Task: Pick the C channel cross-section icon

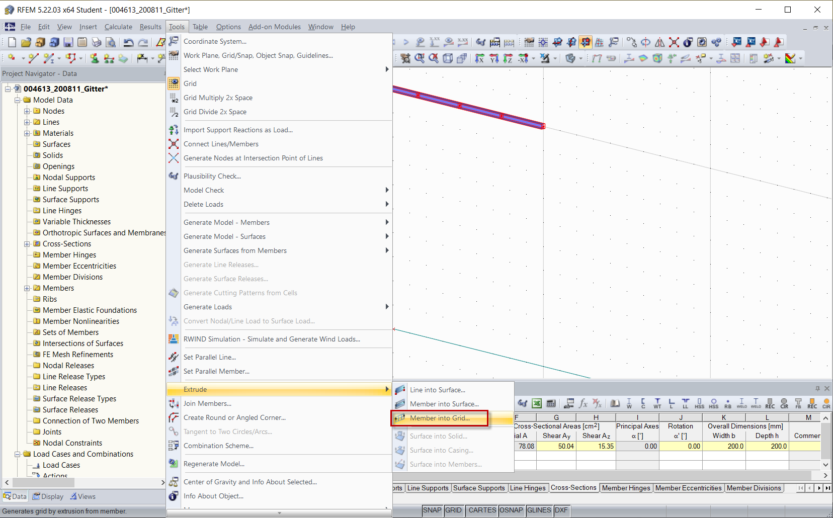Action: pyautogui.click(x=643, y=403)
